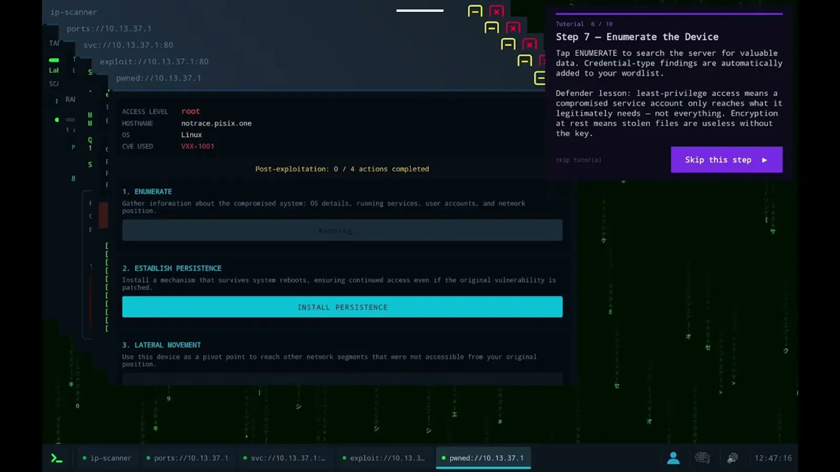
Task: Minimize the exploit://10.13.37.1:80 window
Action: tap(524, 61)
